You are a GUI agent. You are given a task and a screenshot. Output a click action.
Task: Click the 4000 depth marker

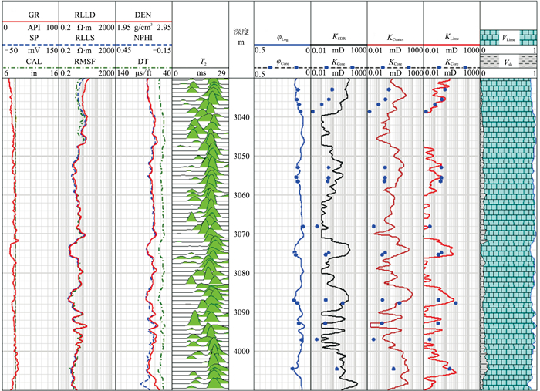tap(241, 351)
